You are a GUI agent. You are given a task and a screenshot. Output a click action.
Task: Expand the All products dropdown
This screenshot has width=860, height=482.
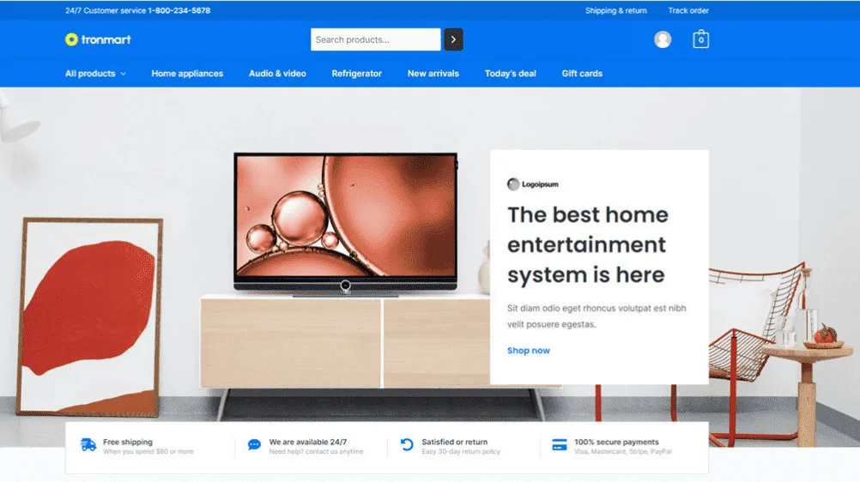point(95,74)
